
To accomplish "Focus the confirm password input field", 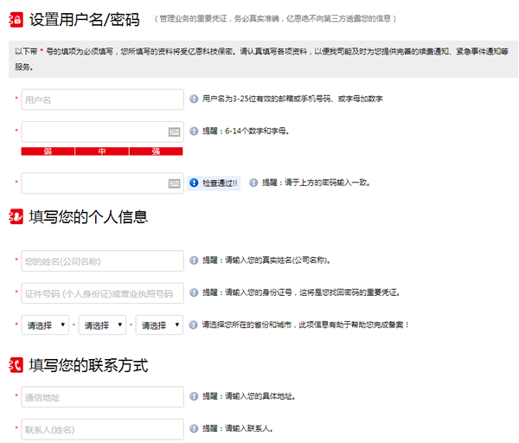I will [103, 183].
